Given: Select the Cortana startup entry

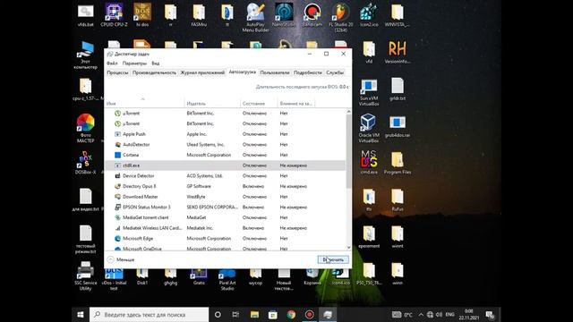Looking at the screenshot, I should [225, 155].
